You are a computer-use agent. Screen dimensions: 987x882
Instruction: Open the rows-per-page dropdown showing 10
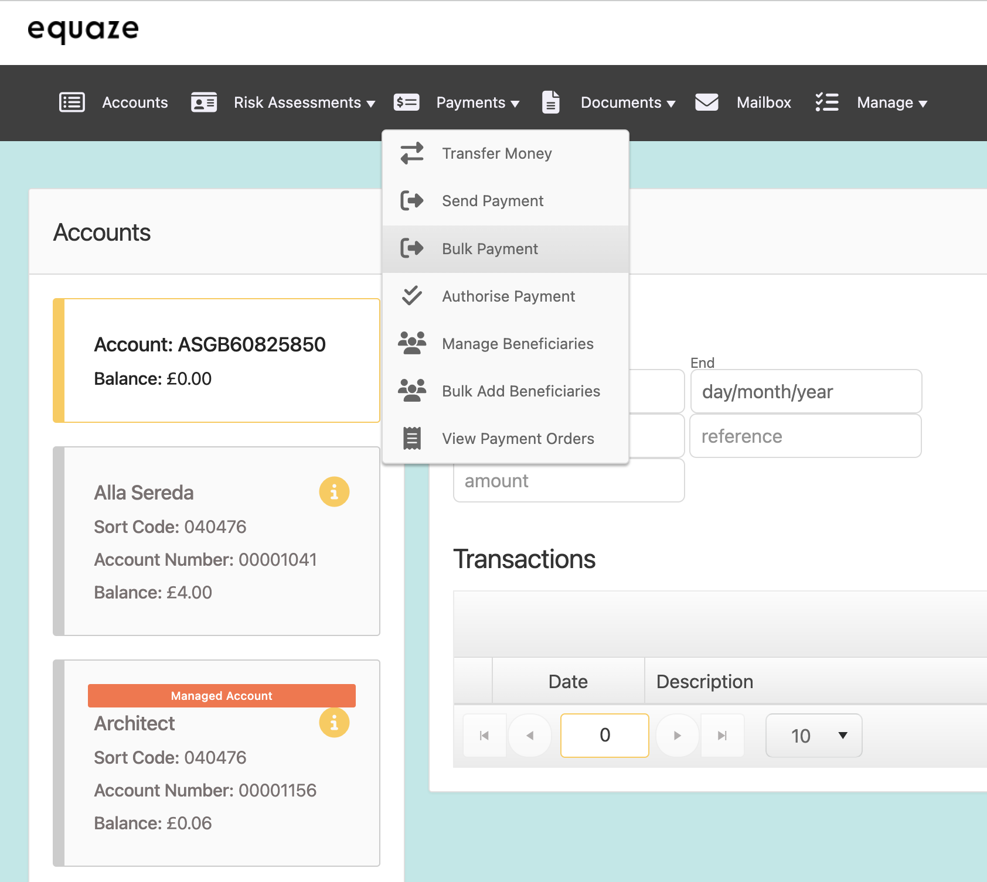tap(814, 736)
